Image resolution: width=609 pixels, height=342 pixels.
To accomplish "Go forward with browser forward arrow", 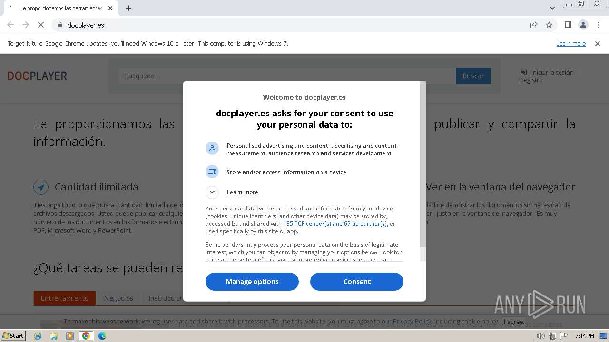I will [26, 25].
